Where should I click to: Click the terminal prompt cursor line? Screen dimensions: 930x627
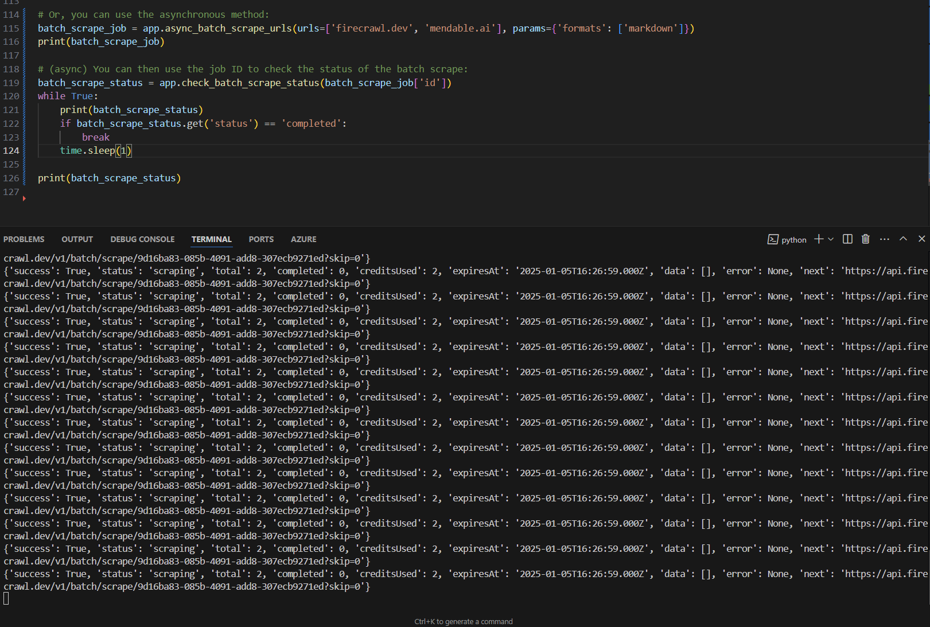point(6,599)
